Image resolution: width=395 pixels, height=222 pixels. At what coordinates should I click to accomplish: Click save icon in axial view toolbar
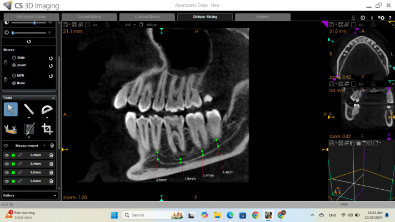pyautogui.click(x=332, y=24)
